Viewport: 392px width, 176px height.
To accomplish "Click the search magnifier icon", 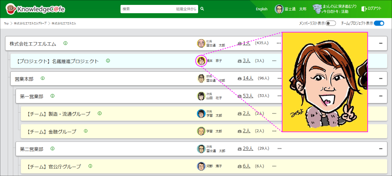I will click(x=202, y=9).
